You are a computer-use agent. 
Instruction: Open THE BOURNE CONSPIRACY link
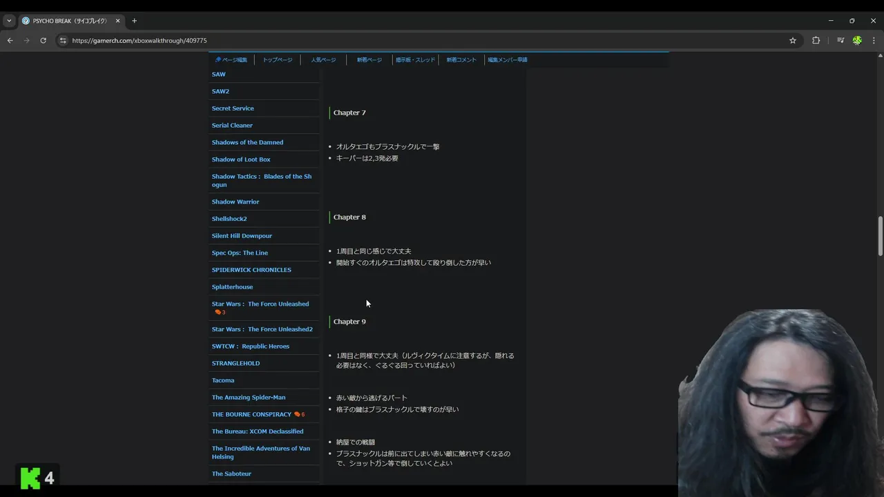(x=251, y=414)
